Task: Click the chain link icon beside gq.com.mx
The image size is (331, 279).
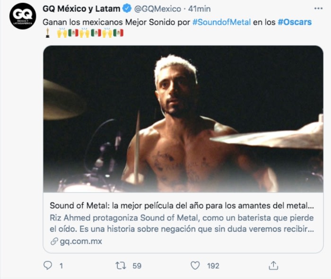Action: pyautogui.click(x=54, y=241)
